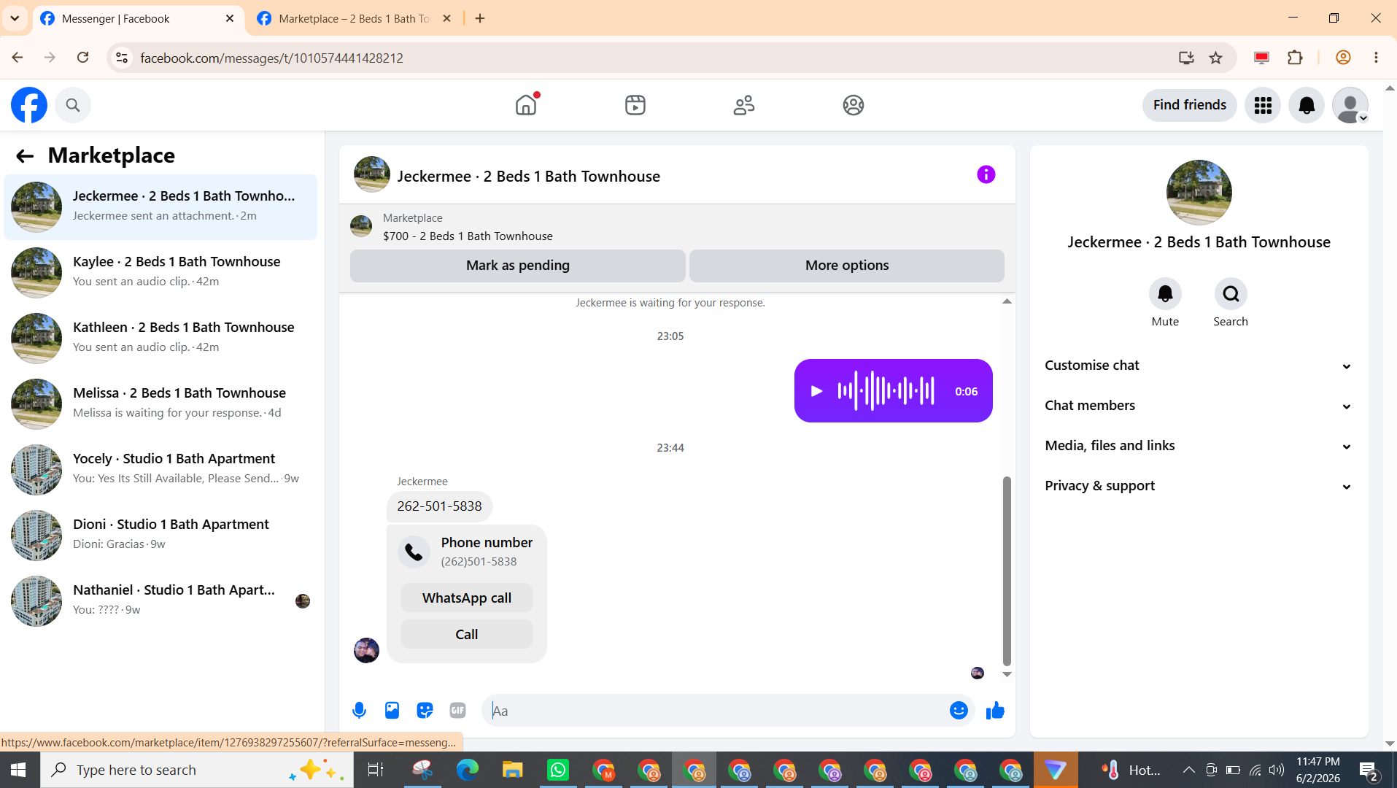
Task: Click the Call button
Action: 467,634
